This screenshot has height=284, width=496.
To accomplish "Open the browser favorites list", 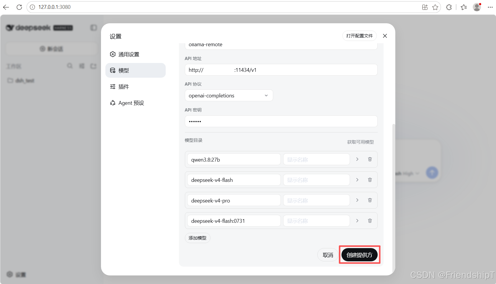I will pos(464,7).
